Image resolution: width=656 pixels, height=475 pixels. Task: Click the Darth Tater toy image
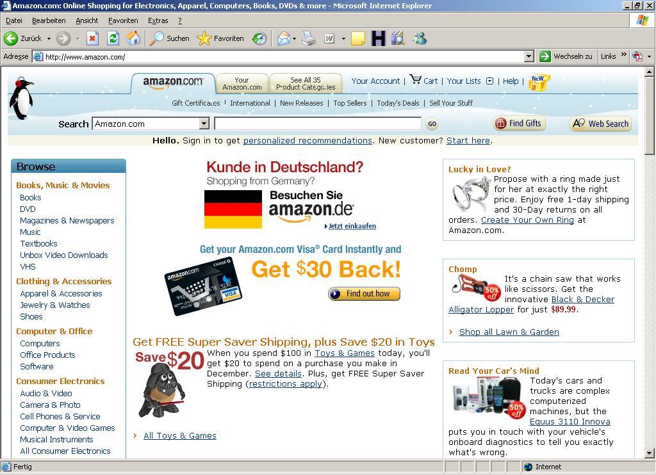point(162,390)
